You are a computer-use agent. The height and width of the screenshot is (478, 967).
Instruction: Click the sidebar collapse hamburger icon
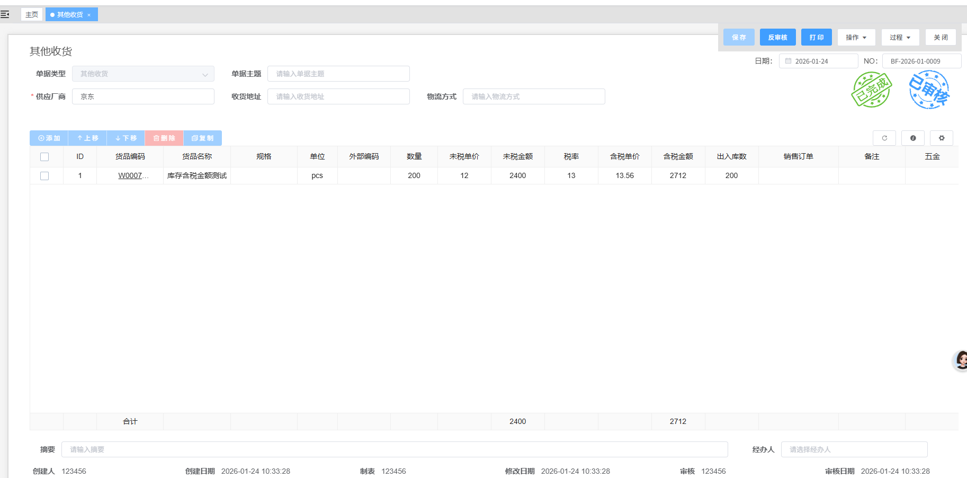point(5,14)
